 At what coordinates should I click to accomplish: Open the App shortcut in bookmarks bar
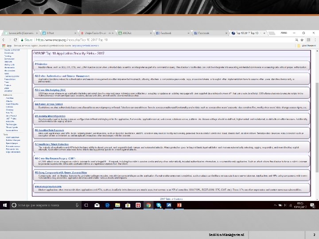coord(7,46)
